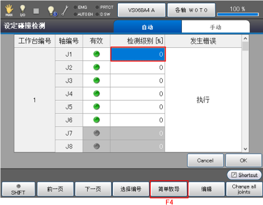Click the J7 axis number cell

pyautogui.click(x=69, y=133)
